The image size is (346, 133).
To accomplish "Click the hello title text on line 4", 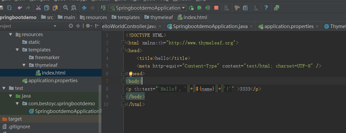I will point(162,58).
